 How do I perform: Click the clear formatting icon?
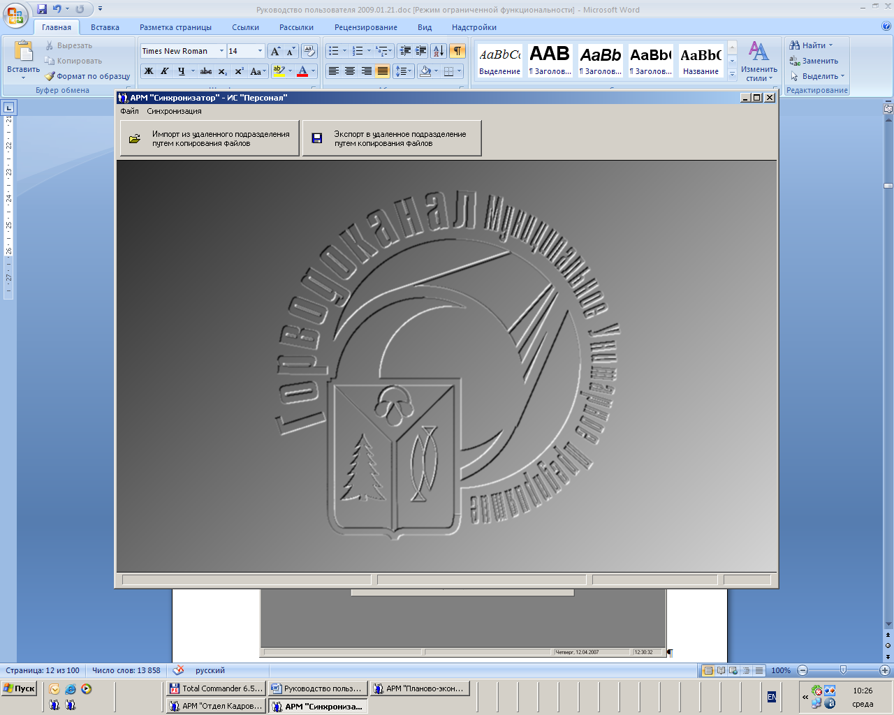point(309,51)
